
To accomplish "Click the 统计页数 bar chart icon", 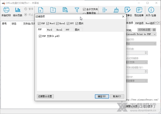I will (x=18, y=10).
